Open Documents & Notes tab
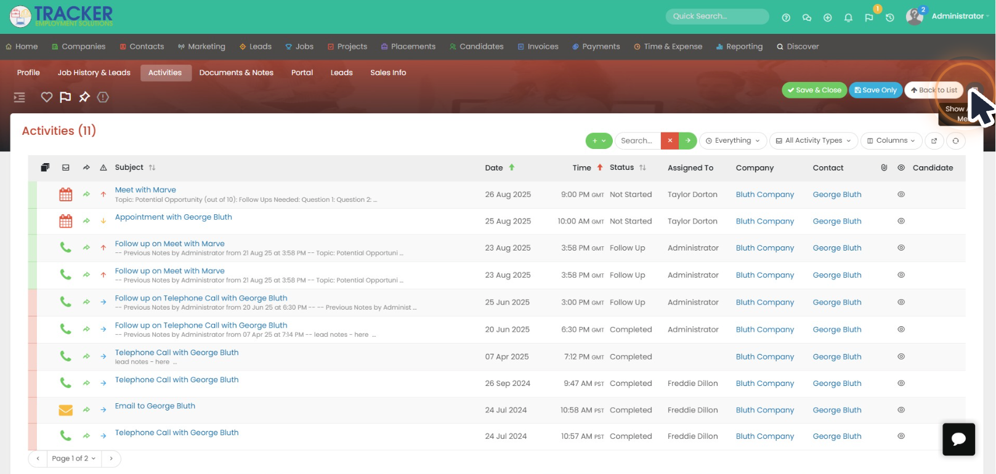This screenshot has height=474, width=996. tap(237, 73)
